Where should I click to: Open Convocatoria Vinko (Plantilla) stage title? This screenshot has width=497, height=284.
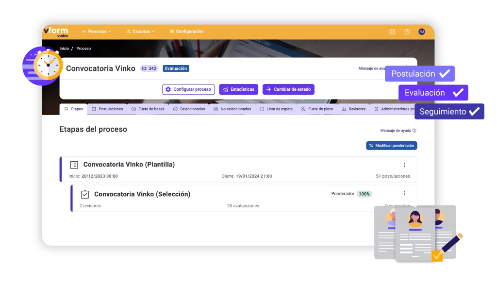tap(129, 165)
